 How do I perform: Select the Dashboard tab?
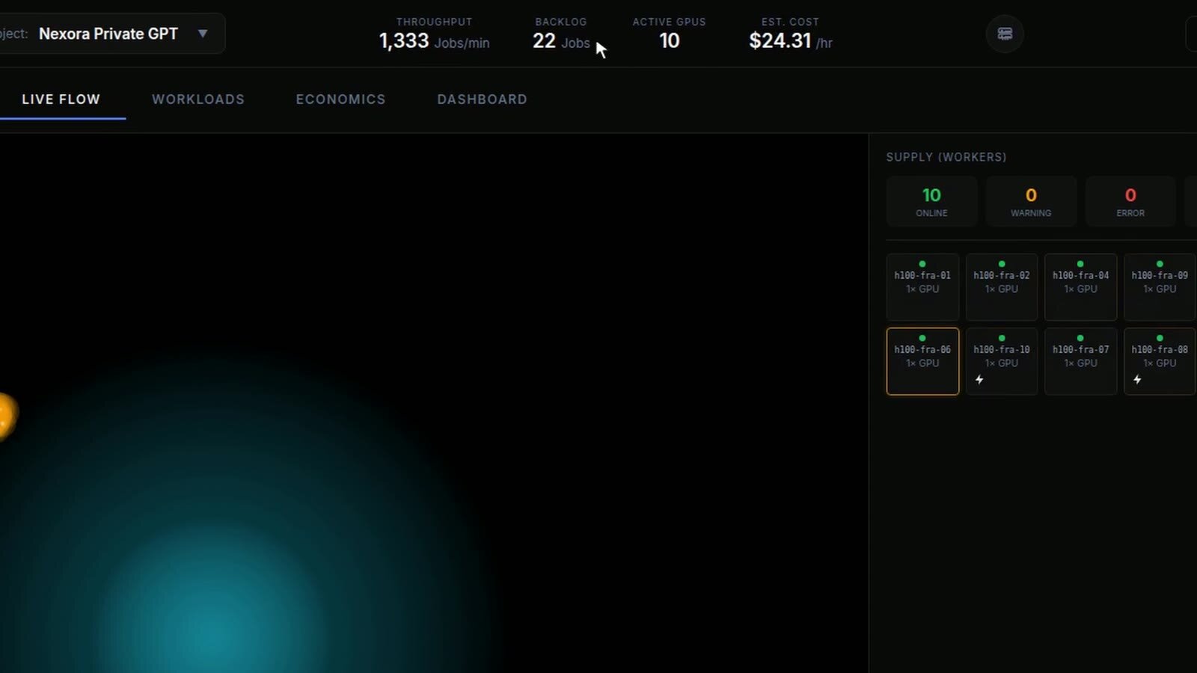tap(483, 99)
